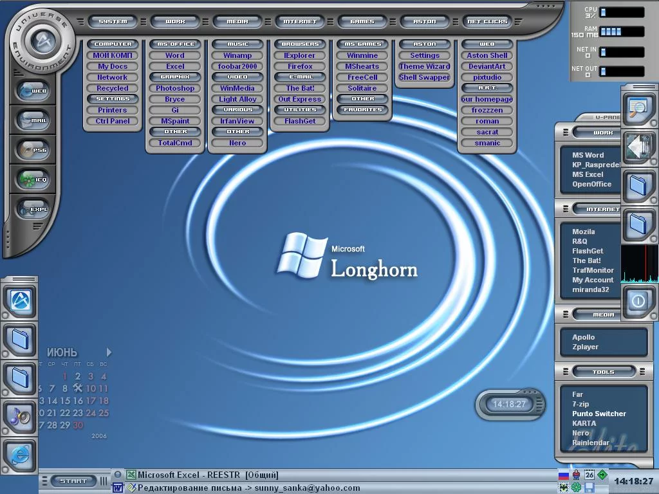The height and width of the screenshot is (494, 659).
Task: Click the Aston logo icon in left dock
Action: pyautogui.click(x=20, y=300)
